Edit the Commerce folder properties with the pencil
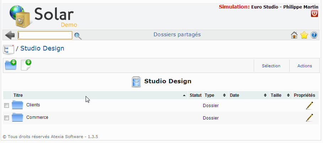The height and width of the screenshot is (143, 323). coord(309,118)
